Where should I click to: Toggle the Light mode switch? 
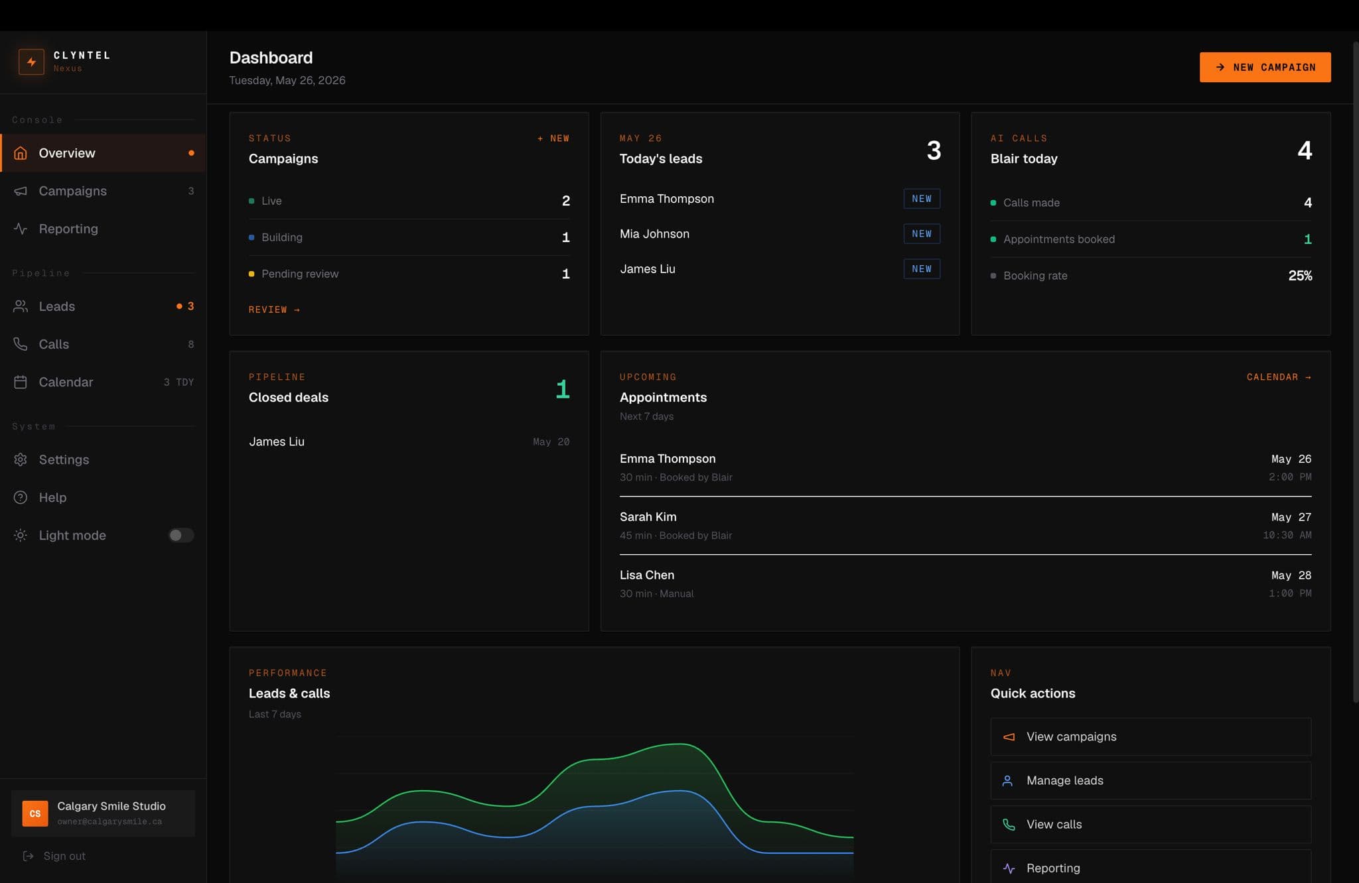180,535
